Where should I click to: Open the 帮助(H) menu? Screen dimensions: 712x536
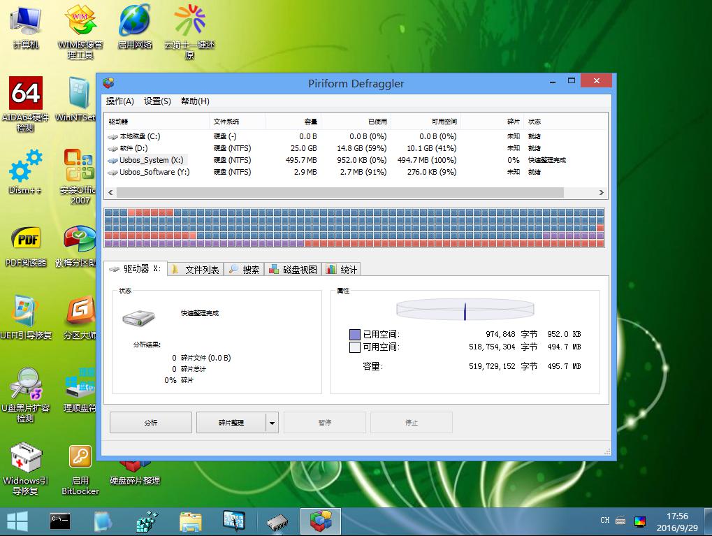click(195, 101)
